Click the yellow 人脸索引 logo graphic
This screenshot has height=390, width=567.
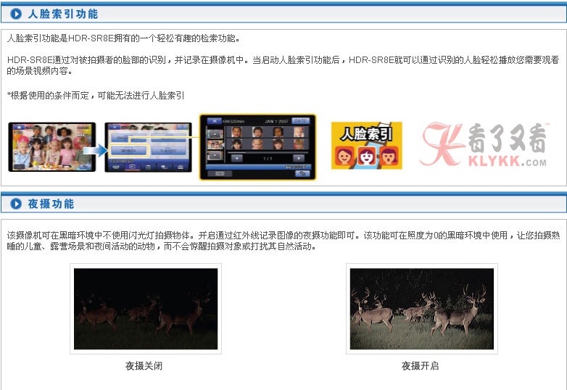click(x=367, y=145)
